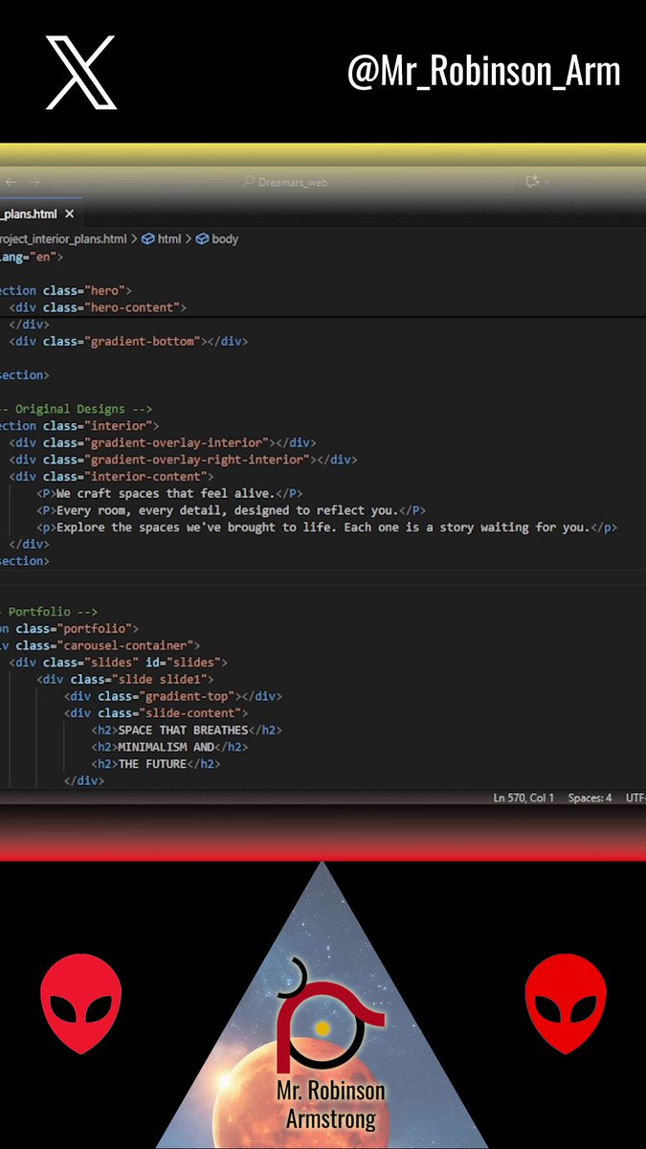Click the "slide slide1" class value
Screen dimensions: 646x1149
pos(162,680)
